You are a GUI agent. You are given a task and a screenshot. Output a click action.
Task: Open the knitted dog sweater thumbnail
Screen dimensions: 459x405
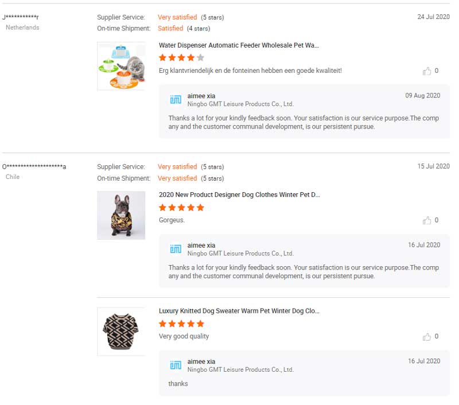pos(121,332)
